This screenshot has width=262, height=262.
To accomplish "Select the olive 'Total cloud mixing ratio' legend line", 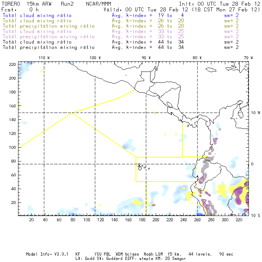I will tap(37, 21).
